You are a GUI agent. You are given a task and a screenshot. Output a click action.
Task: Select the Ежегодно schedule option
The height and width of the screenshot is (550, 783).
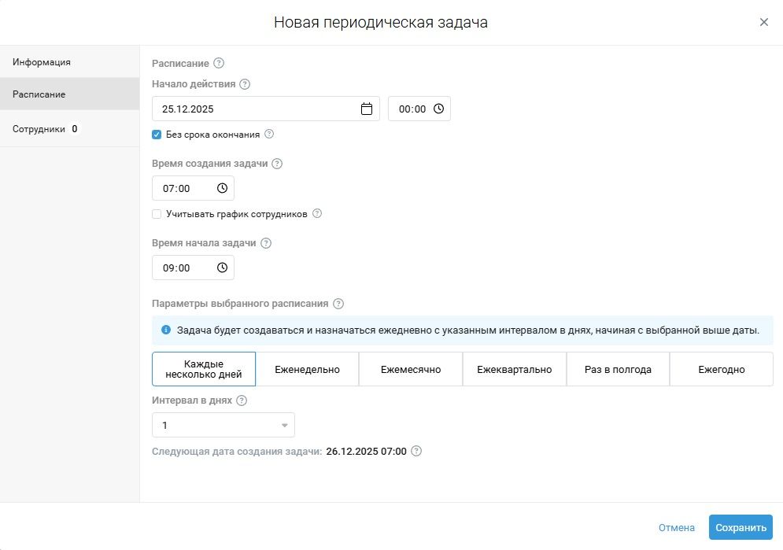721,370
